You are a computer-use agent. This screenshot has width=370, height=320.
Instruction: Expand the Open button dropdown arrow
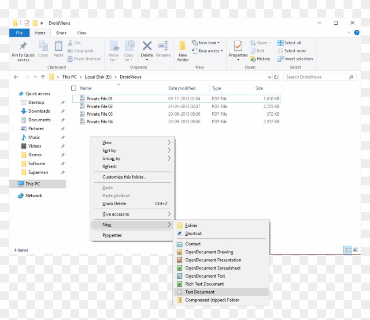270,43
